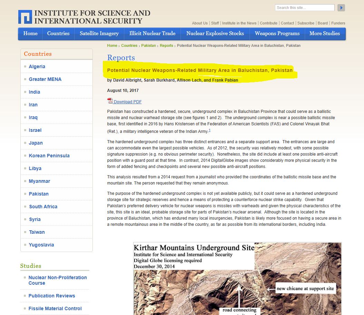Click footnote 1 superscript link

pyautogui.click(x=209, y=130)
